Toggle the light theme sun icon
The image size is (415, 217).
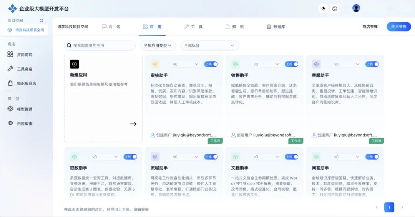click(x=323, y=9)
